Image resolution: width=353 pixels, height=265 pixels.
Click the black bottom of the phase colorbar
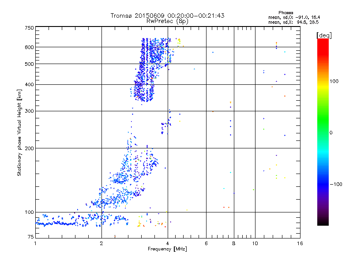[x=323, y=222]
